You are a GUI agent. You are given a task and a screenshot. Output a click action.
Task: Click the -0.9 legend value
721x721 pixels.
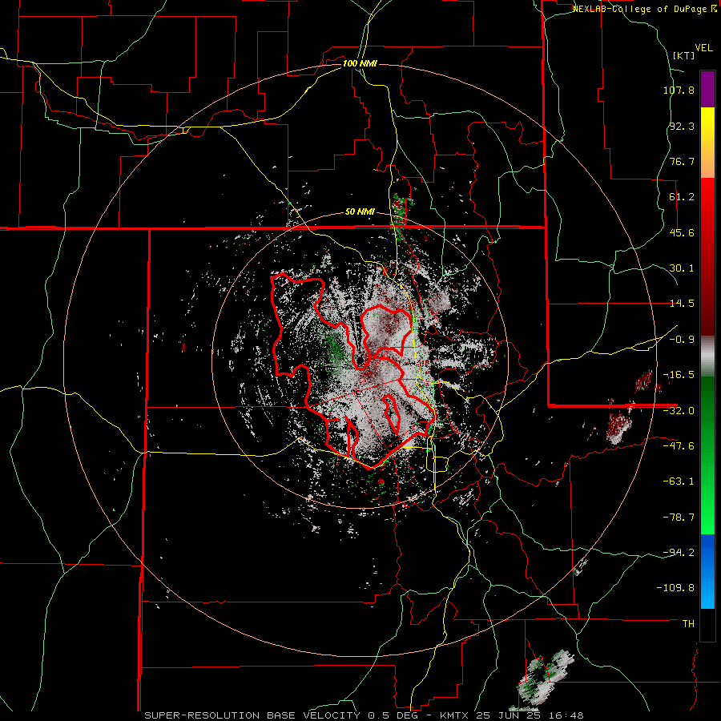682,340
